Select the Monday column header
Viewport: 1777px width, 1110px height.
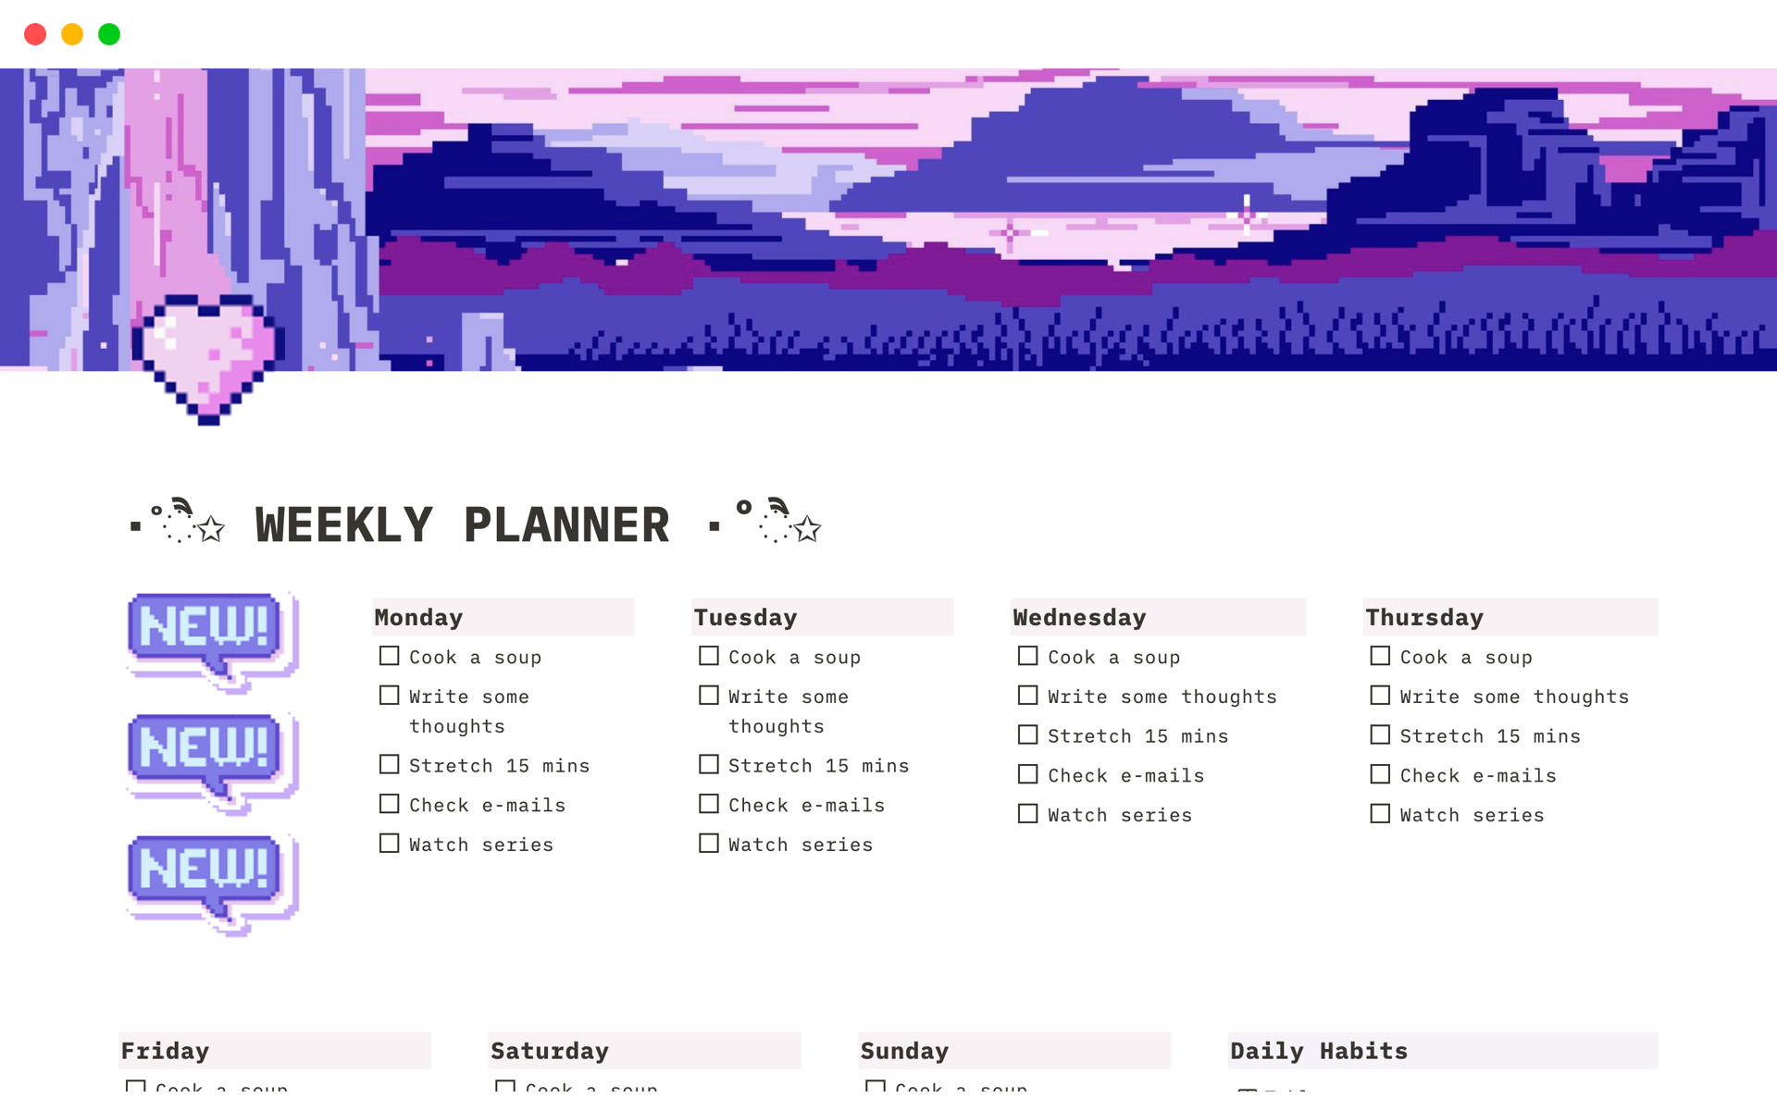click(417, 616)
